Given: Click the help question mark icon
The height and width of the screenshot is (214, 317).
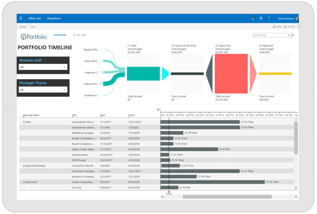Looking at the screenshot, I should click(269, 18).
